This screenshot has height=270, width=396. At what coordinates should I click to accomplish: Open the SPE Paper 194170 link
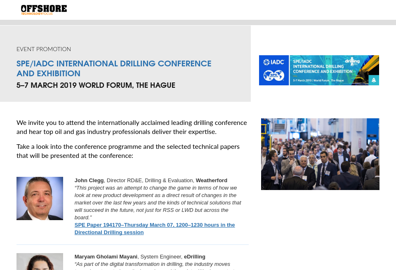pyautogui.click(x=154, y=225)
